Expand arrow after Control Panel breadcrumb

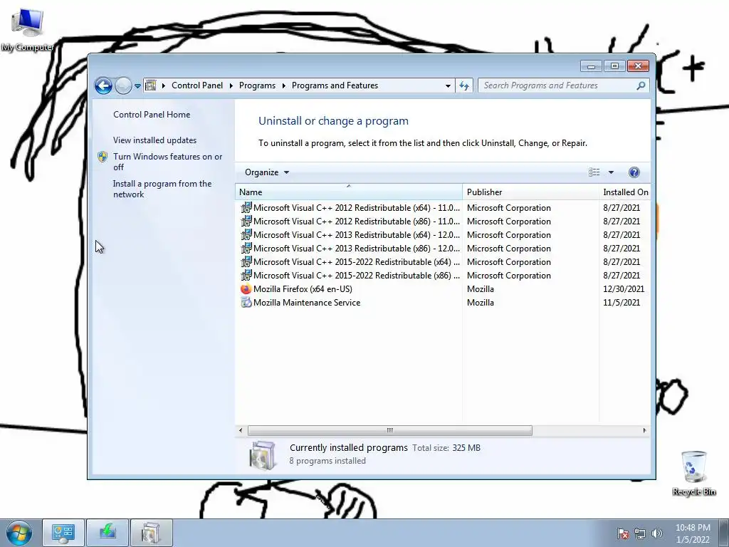pyautogui.click(x=231, y=85)
